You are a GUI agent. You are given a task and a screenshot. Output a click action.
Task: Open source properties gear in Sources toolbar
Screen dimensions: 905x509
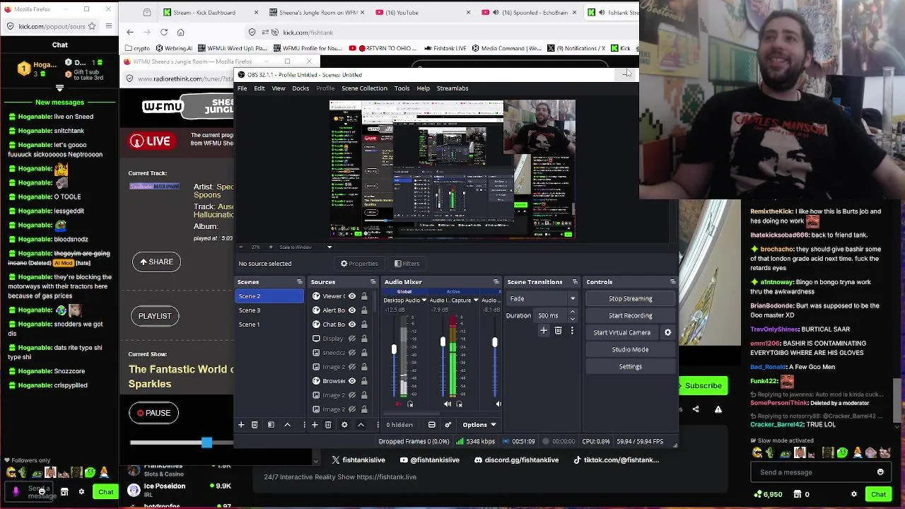pyautogui.click(x=344, y=425)
